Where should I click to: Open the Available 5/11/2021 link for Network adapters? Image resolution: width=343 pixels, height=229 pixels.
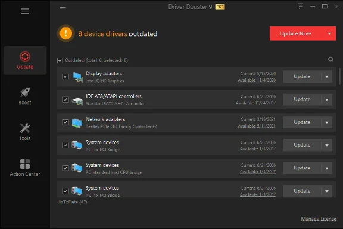click(x=257, y=126)
